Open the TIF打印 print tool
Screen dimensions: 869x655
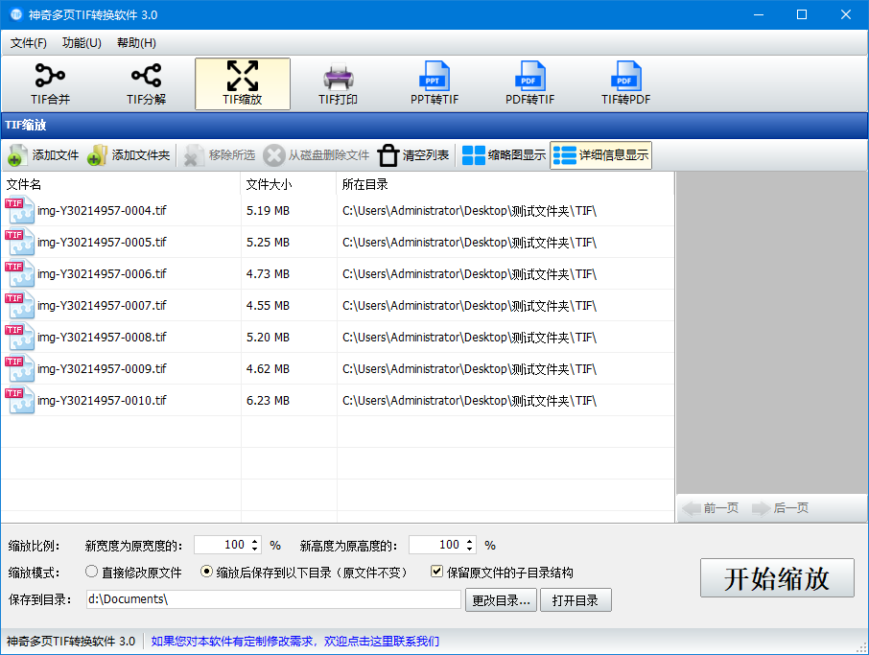(338, 84)
